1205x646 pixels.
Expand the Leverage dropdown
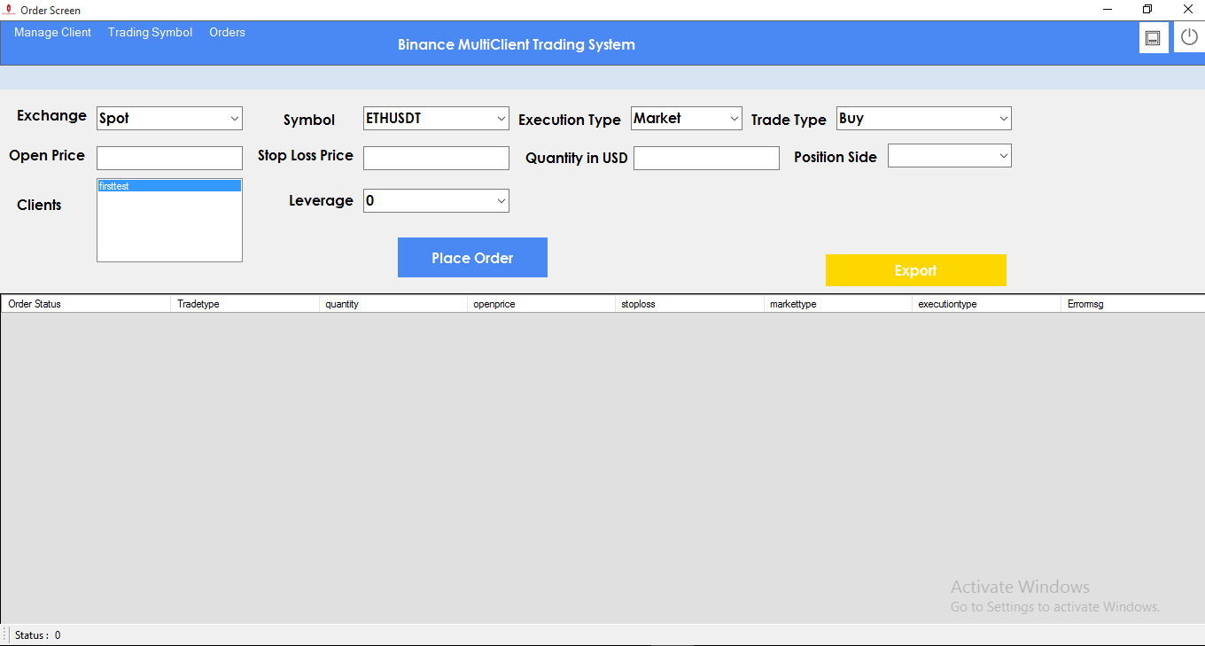click(x=436, y=201)
